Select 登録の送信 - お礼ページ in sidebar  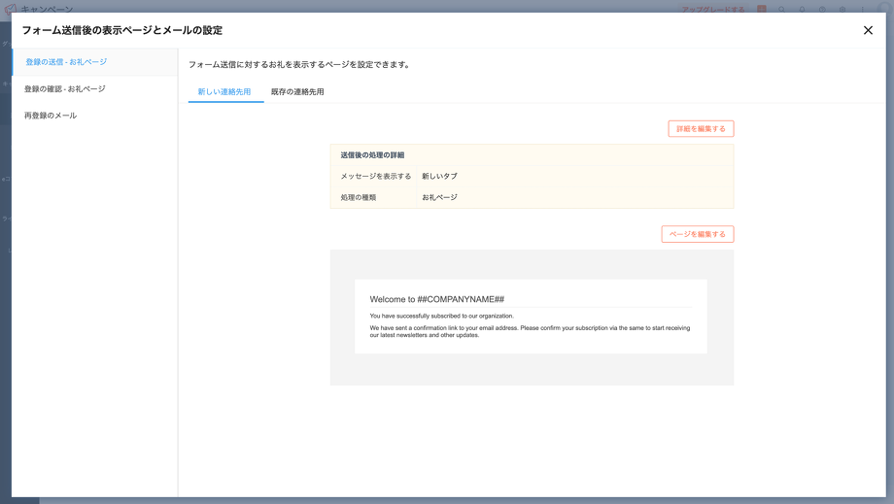pyautogui.click(x=66, y=62)
